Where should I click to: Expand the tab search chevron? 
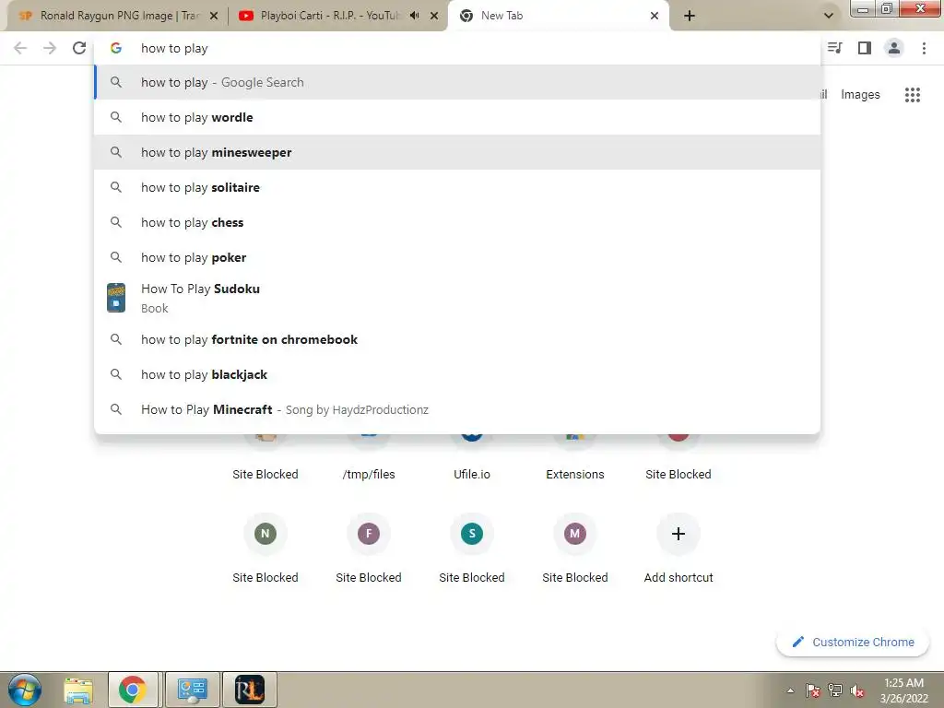pyautogui.click(x=829, y=16)
